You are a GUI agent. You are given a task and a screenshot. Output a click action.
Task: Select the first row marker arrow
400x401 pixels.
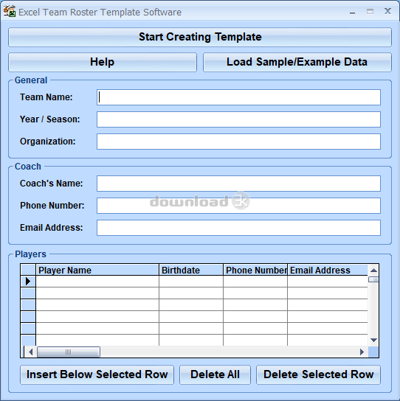point(28,282)
